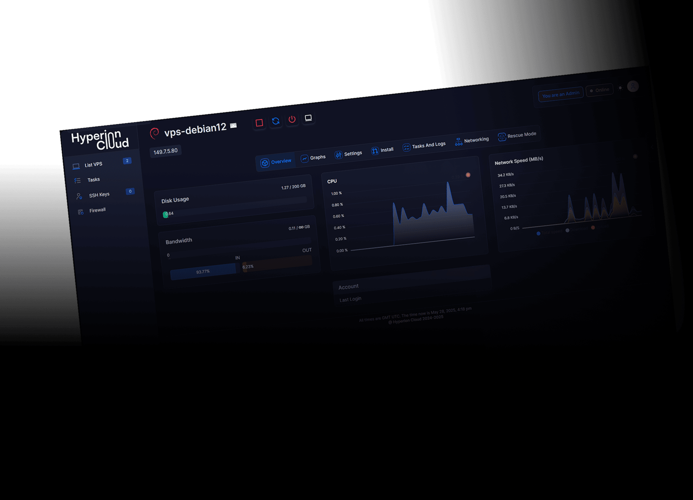Click the List VPS badge showing 2
This screenshot has width=693, height=500.
coord(127,161)
